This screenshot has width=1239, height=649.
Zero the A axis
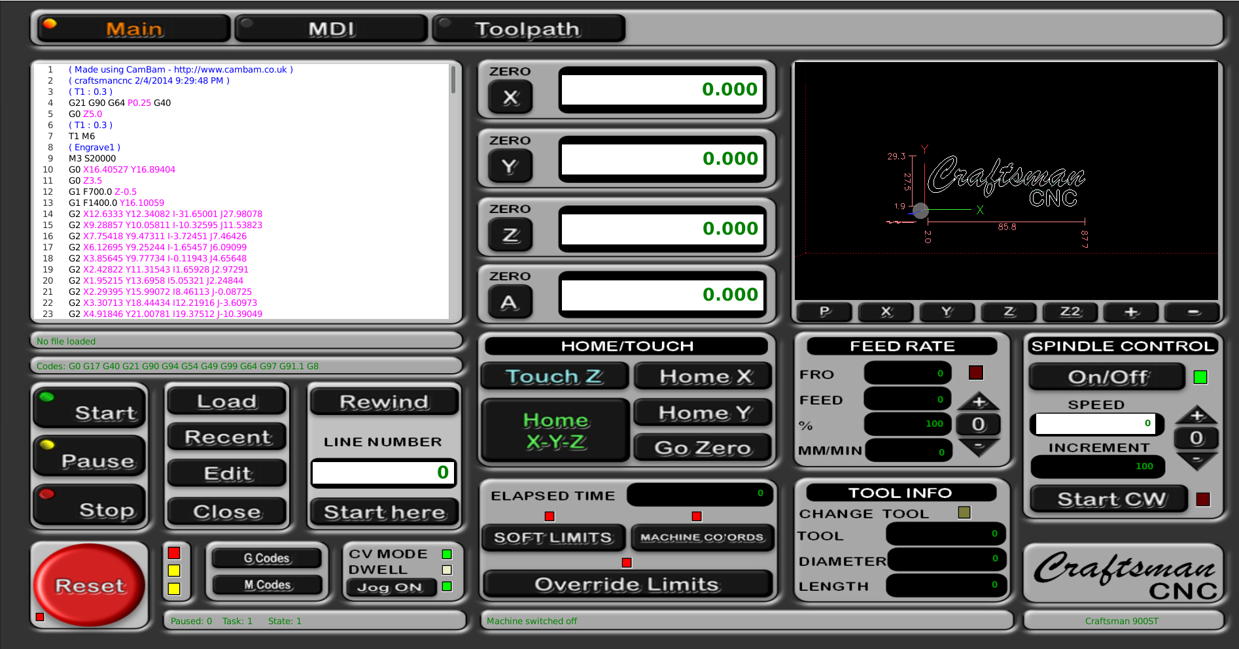510,303
